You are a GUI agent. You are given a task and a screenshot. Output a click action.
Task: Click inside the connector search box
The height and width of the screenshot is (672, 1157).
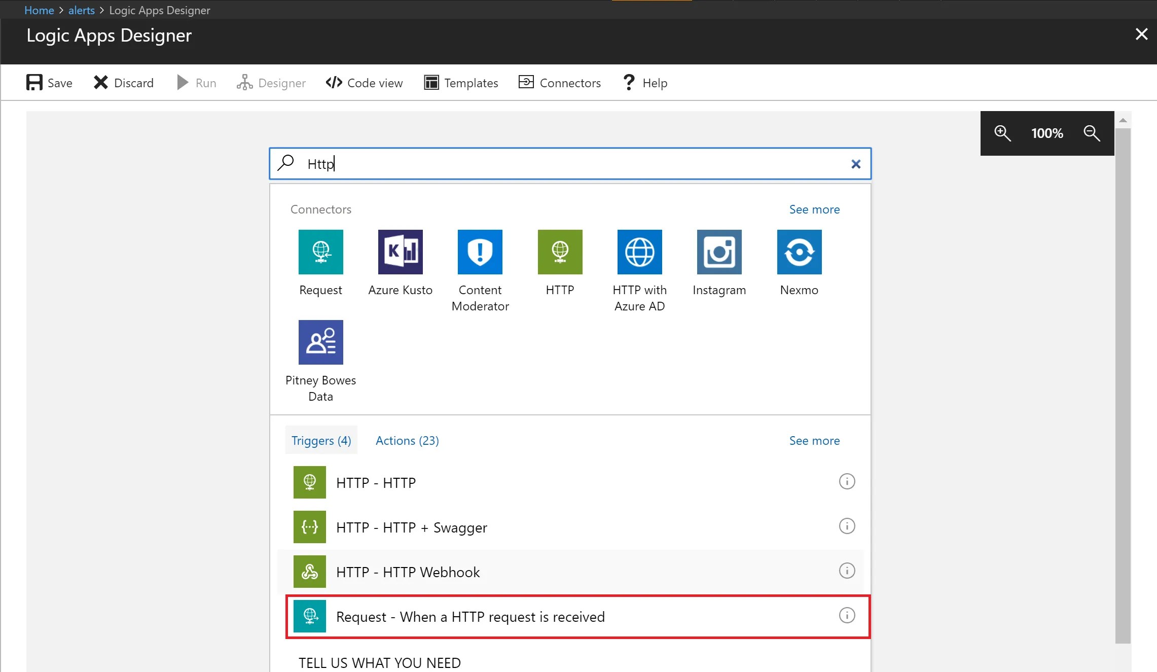[570, 164]
